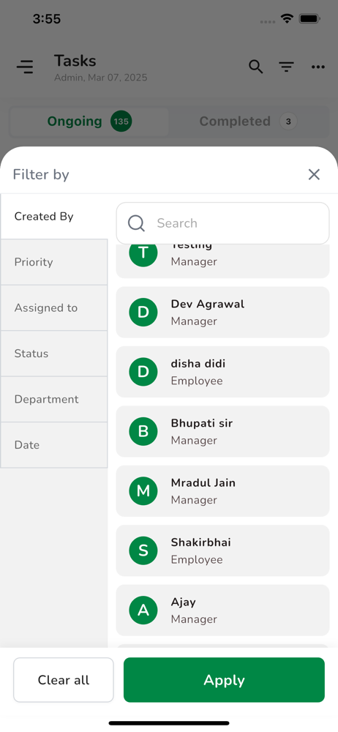Close the Filter by panel
Viewport: 338px width, 732px height.
(x=314, y=175)
